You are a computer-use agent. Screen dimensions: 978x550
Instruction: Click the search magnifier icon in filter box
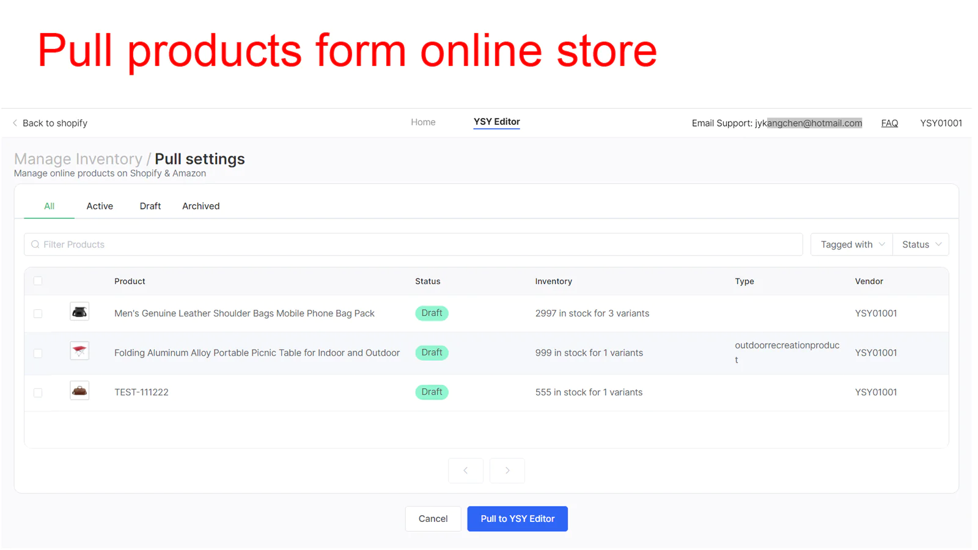coord(35,244)
